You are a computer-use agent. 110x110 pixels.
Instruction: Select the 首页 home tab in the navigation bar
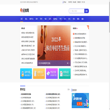(22, 19)
